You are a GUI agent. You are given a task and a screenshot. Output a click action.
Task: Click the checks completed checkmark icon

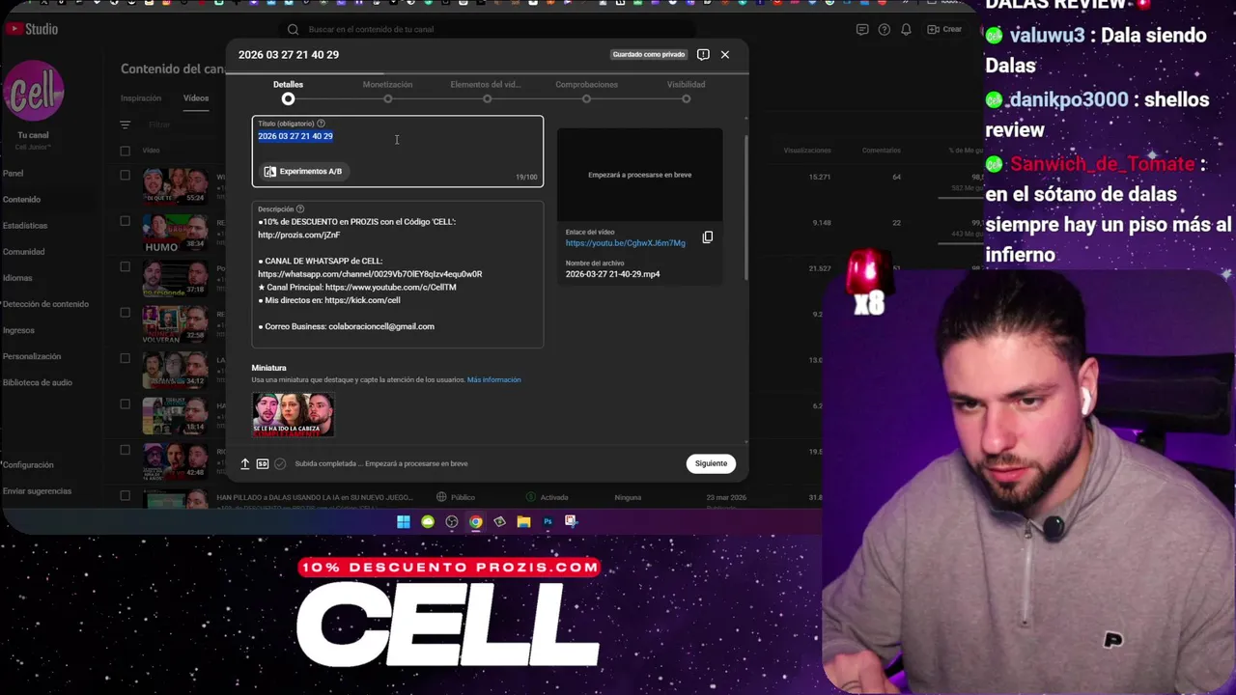click(280, 464)
